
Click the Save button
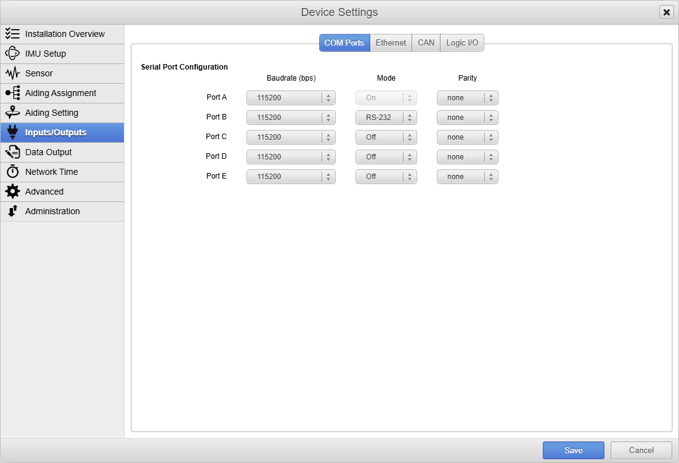pyautogui.click(x=573, y=450)
